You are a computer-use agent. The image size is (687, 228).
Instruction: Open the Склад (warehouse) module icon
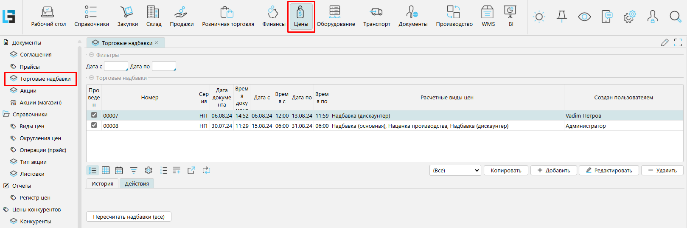pyautogui.click(x=154, y=17)
